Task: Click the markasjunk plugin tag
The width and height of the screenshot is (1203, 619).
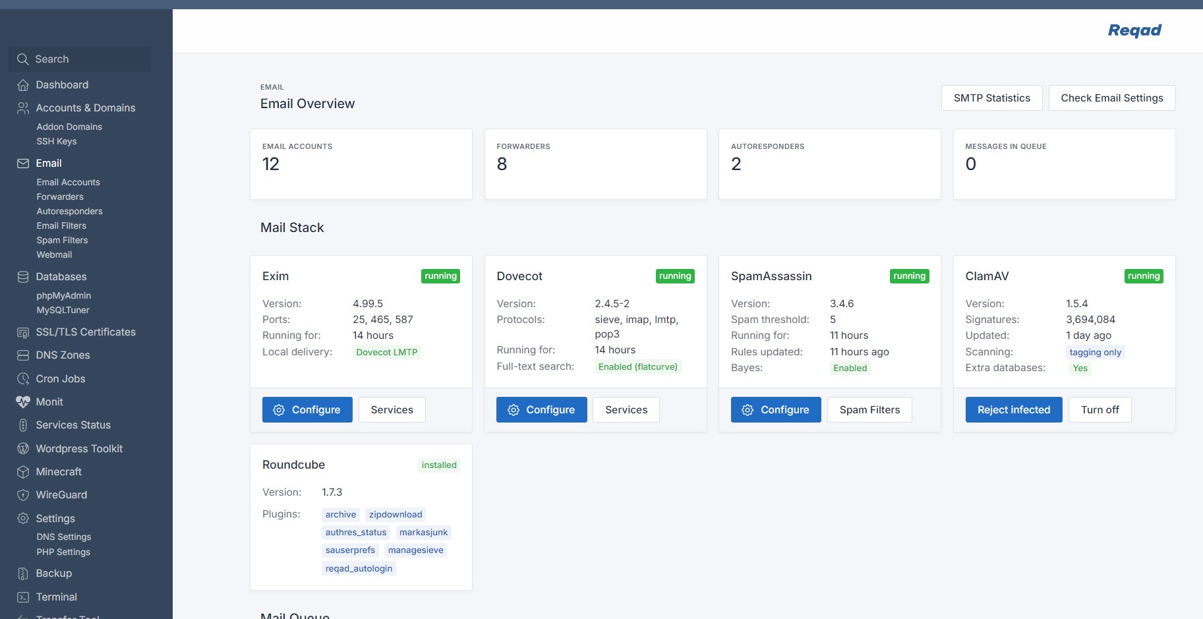Action: pyautogui.click(x=423, y=533)
